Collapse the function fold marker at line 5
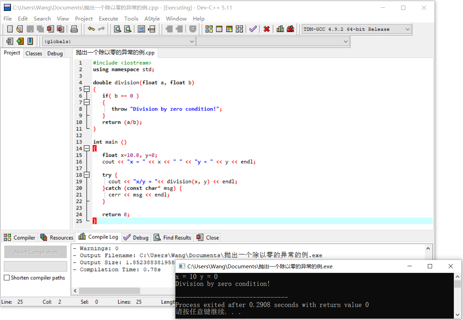This screenshot has height=320, width=463. coord(87,89)
